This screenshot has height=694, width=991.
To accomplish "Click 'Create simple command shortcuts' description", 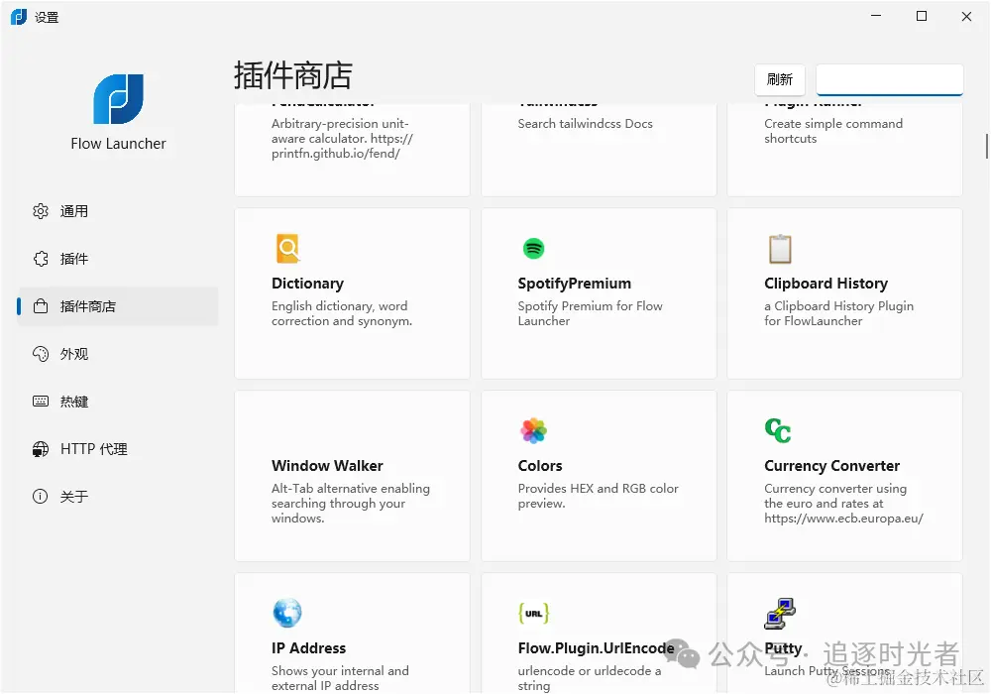I will tap(833, 131).
